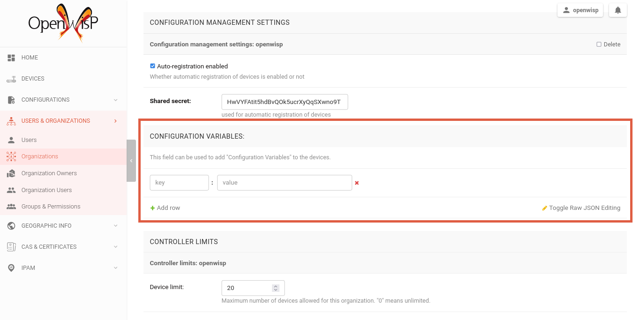
Task: Tick the Delete checkbox for configuration settings
Action: point(599,45)
